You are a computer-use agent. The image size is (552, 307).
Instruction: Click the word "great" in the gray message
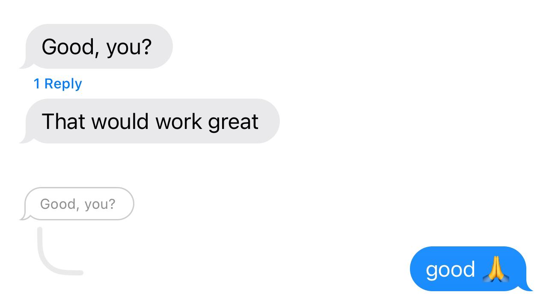pos(233,122)
